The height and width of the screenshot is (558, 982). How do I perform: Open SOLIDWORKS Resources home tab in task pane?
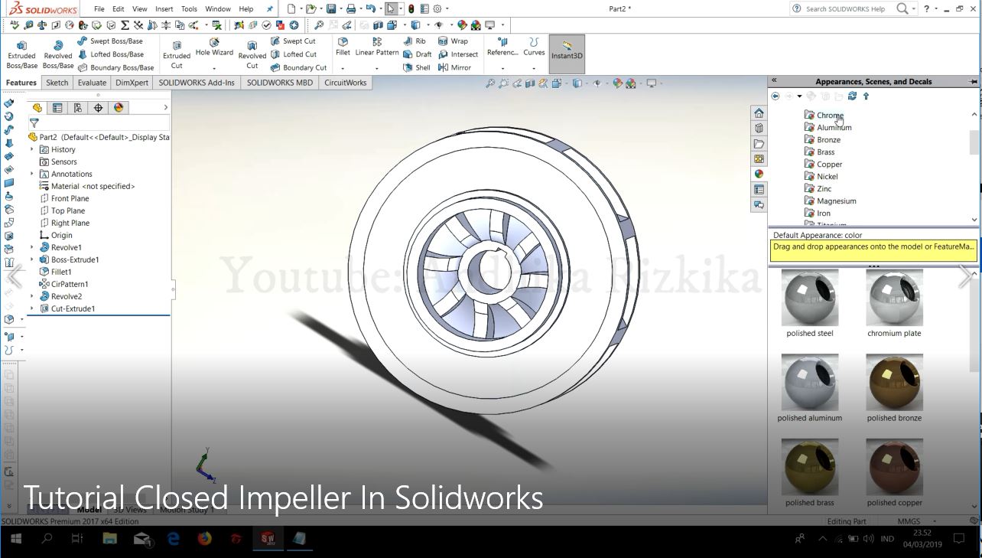[x=759, y=113]
